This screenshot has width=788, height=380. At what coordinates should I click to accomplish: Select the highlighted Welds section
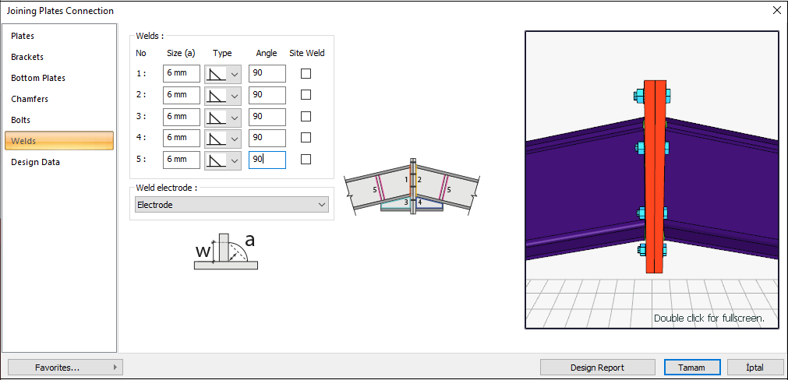[x=59, y=141]
